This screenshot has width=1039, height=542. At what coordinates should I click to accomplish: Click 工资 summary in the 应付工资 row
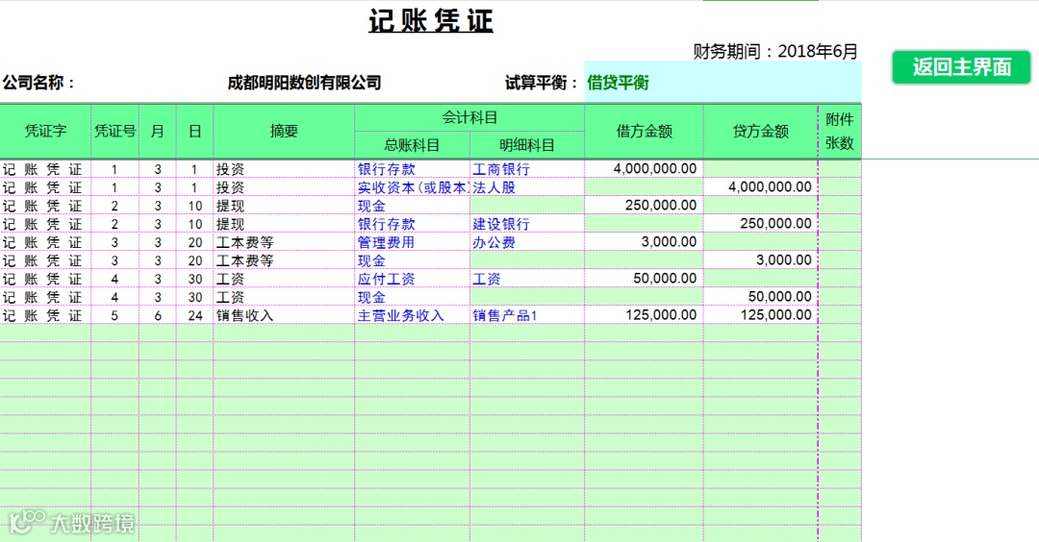tap(284, 280)
